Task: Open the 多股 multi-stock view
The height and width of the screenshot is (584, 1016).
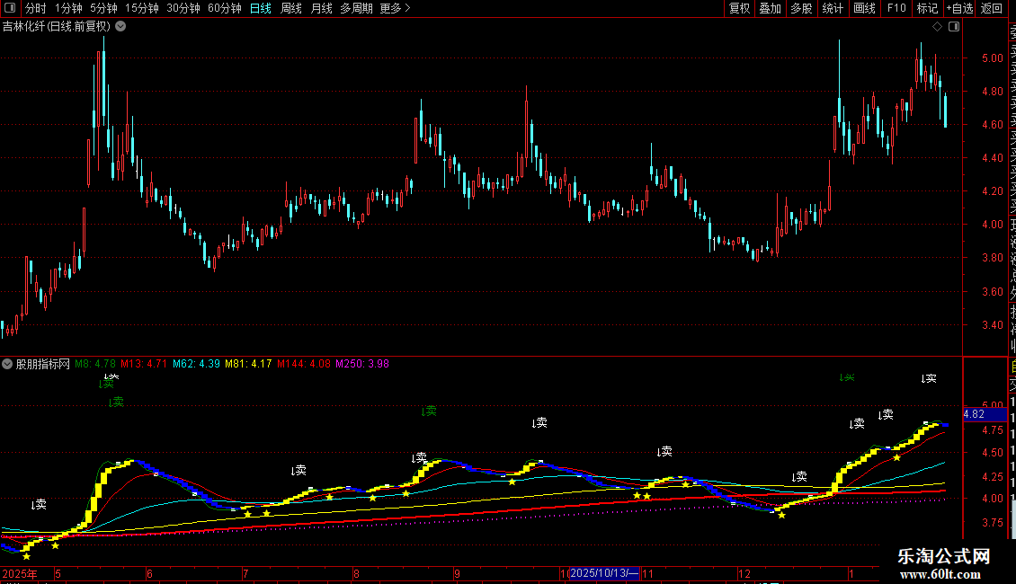Action: click(x=801, y=8)
